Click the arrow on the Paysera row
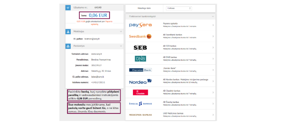This screenshot has height=125, width=286. tap(213, 25)
